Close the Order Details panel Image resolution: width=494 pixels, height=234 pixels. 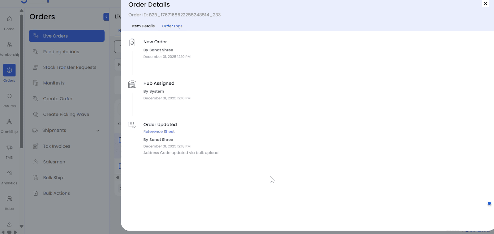pos(485,4)
